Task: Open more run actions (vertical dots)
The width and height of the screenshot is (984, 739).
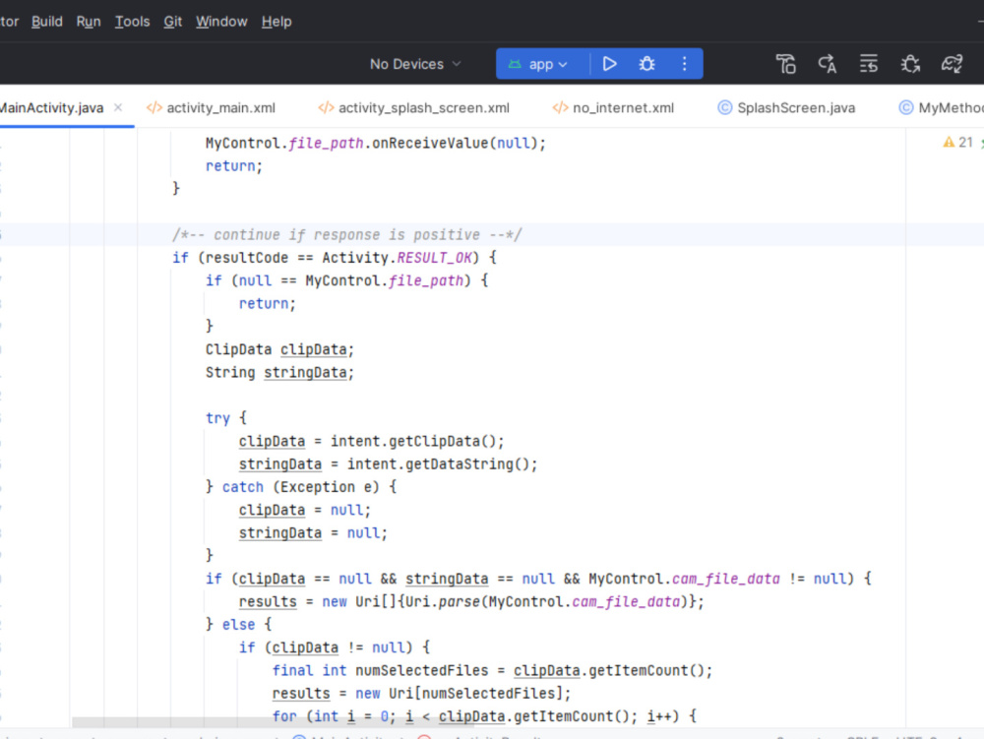Action: pyautogui.click(x=684, y=64)
